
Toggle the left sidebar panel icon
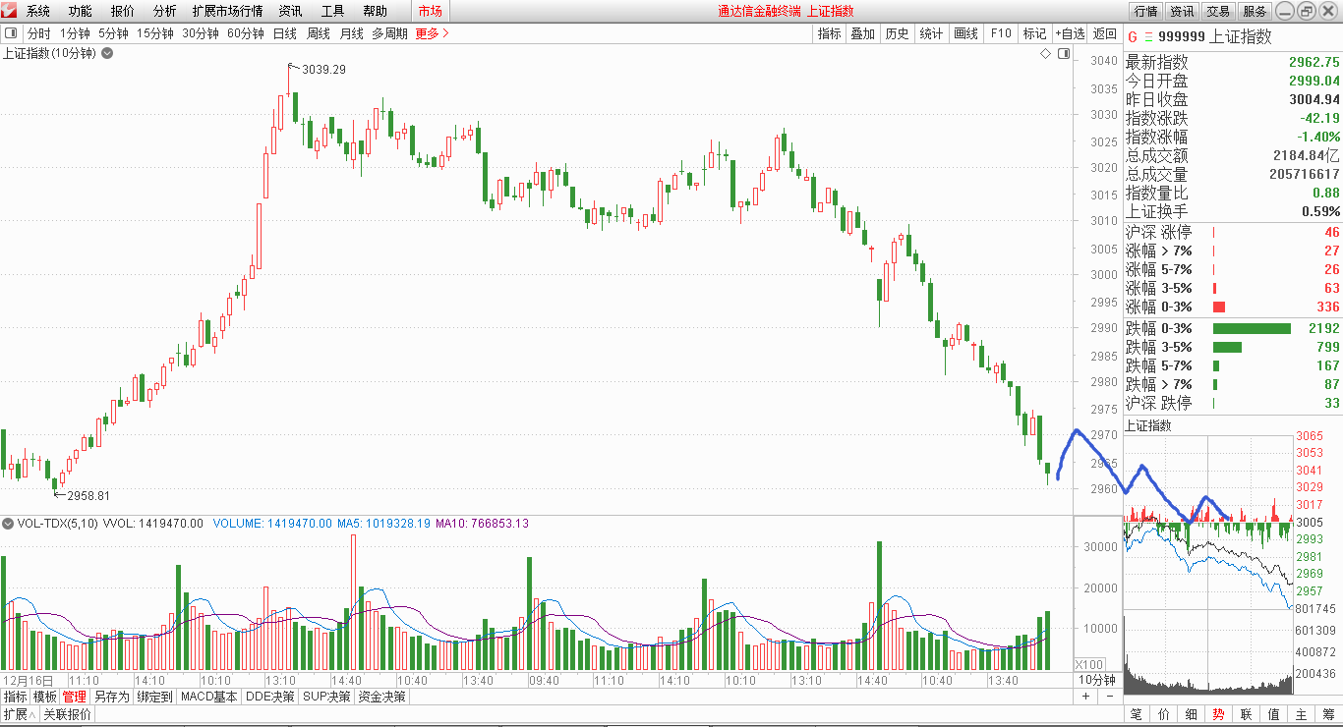click(10, 33)
